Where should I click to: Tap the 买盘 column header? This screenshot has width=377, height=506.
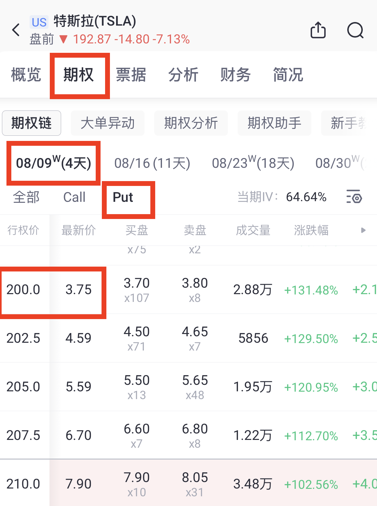pos(137,230)
